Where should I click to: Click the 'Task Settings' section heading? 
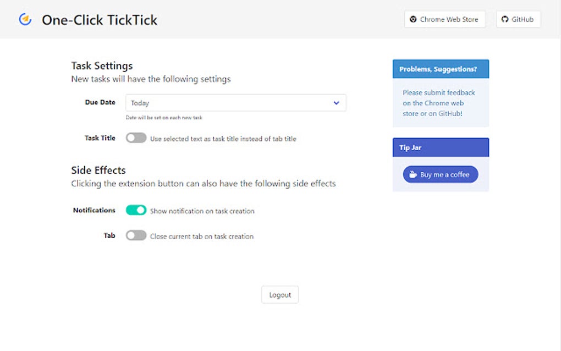tap(101, 65)
